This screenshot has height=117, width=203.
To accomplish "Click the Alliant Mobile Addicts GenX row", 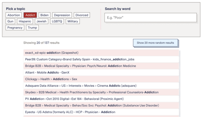I will coord(101,72).
